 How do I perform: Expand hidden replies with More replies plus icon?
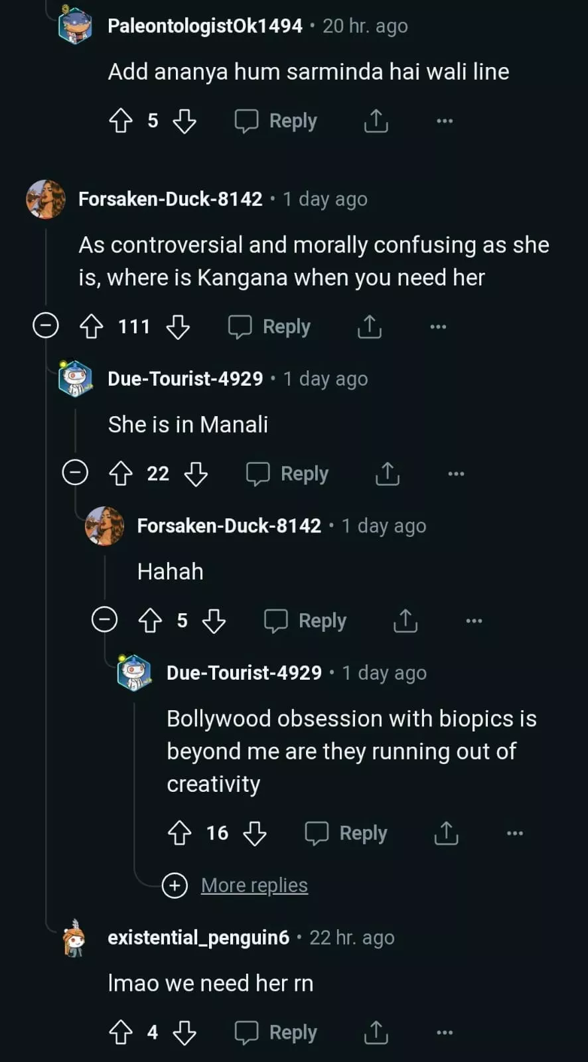tap(175, 885)
